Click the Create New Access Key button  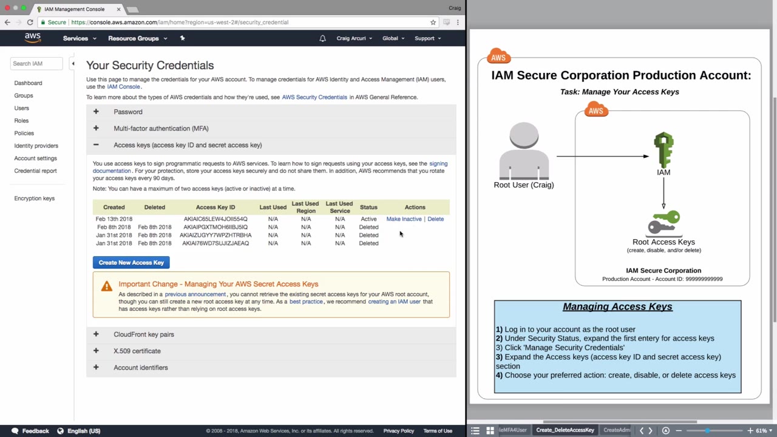131,262
